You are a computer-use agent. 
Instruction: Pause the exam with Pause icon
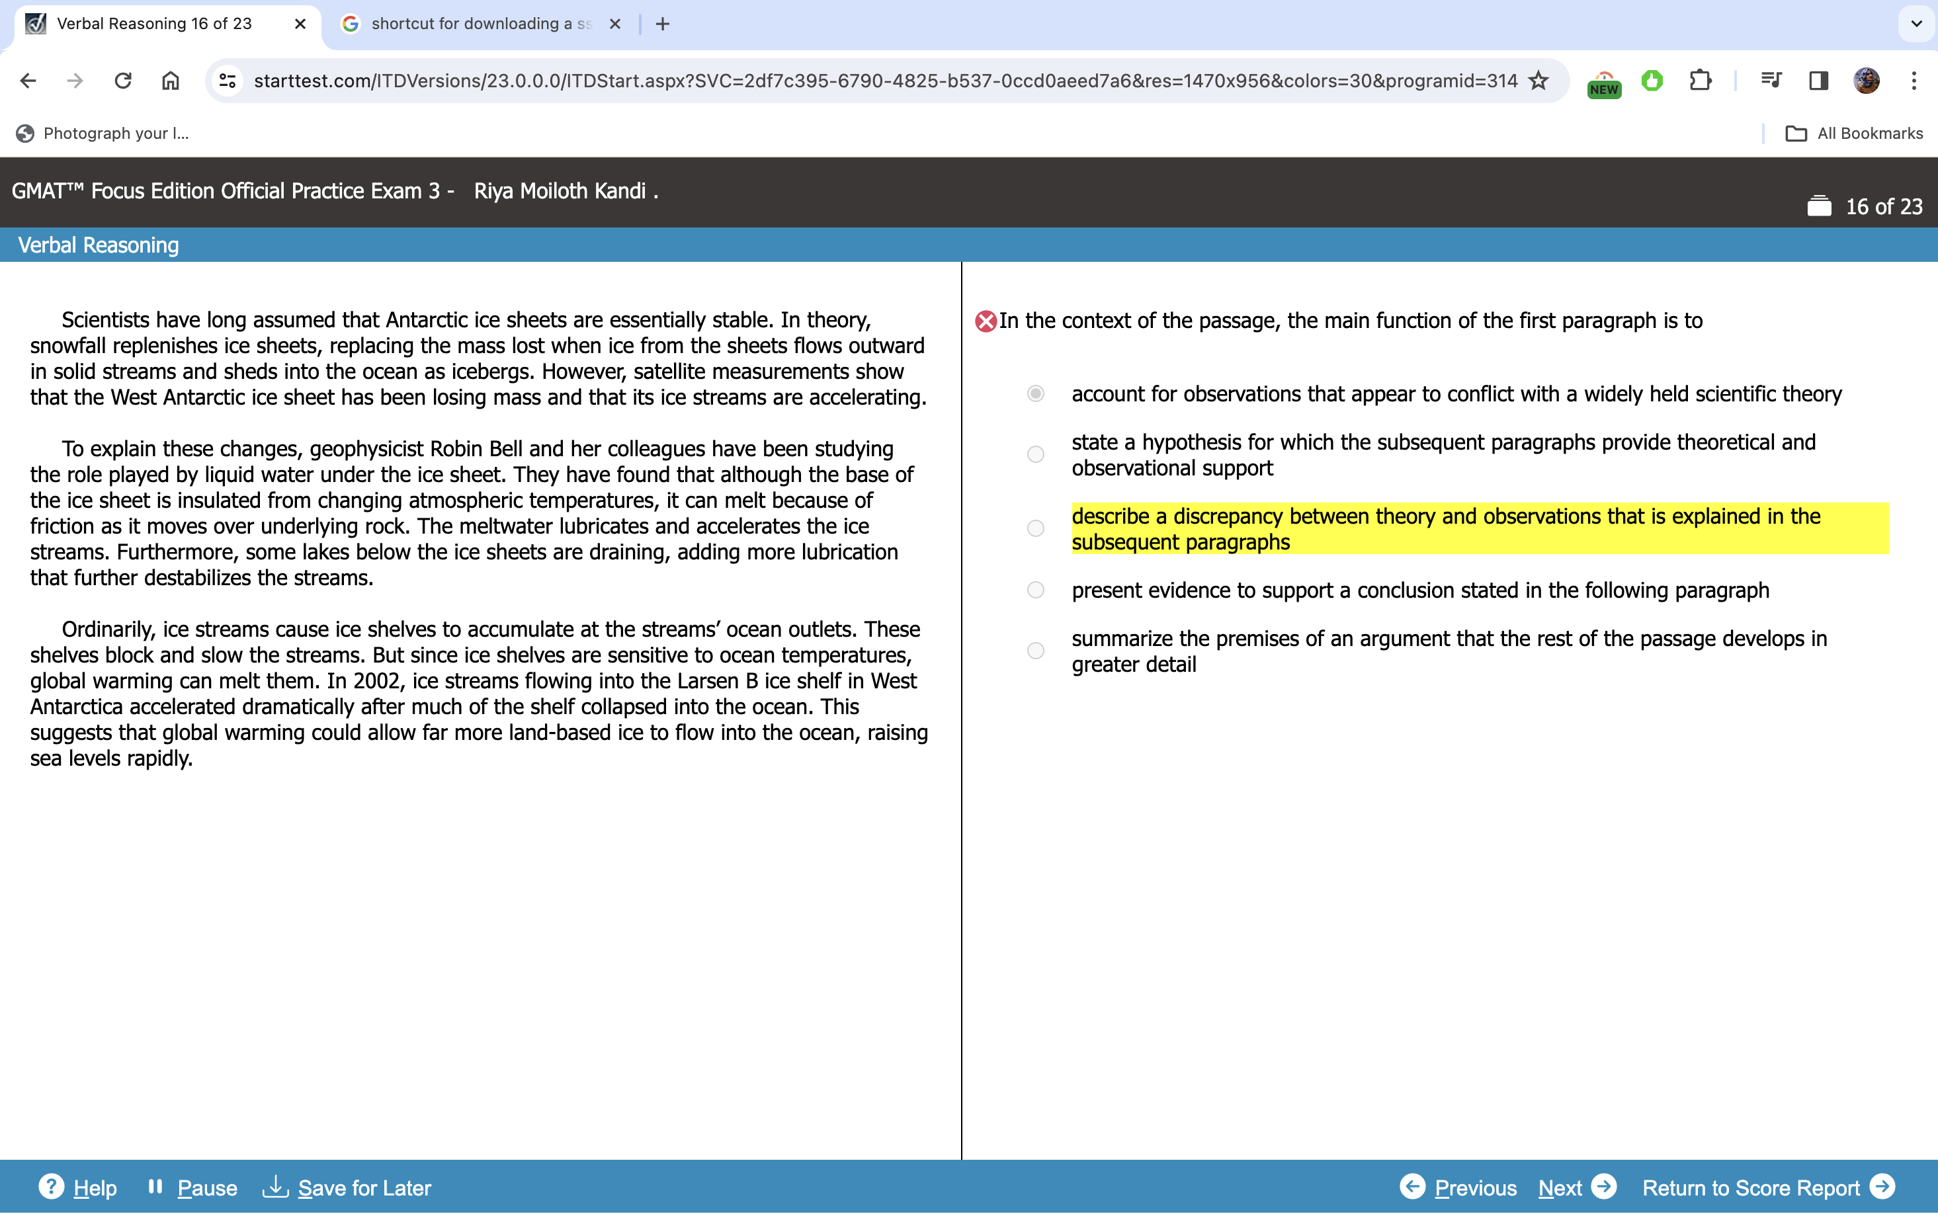(x=156, y=1186)
